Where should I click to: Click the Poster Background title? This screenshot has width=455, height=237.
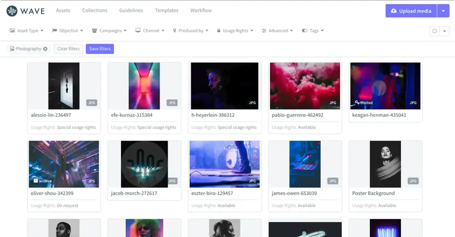373,193
